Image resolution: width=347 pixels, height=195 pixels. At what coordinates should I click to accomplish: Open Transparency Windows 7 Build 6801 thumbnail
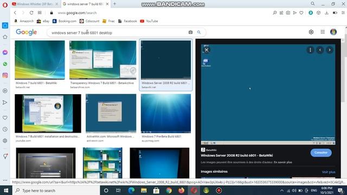point(102,60)
